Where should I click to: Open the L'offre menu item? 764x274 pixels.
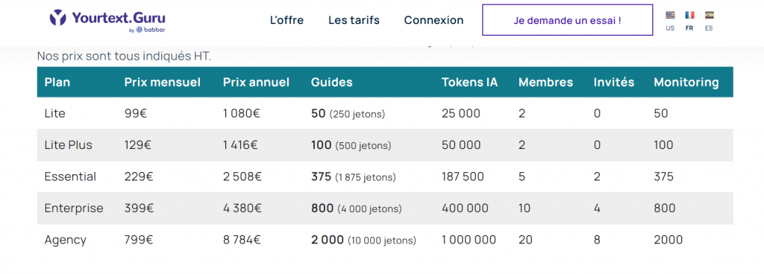286,20
